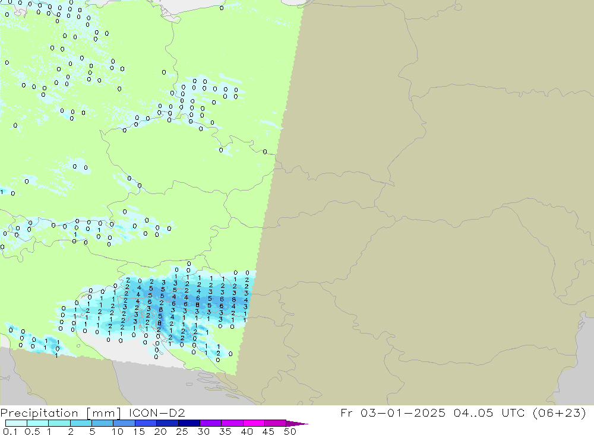The width and height of the screenshot is (594, 435).
Task: Click the '(06+23)' forecast run text
Action: 559,412
